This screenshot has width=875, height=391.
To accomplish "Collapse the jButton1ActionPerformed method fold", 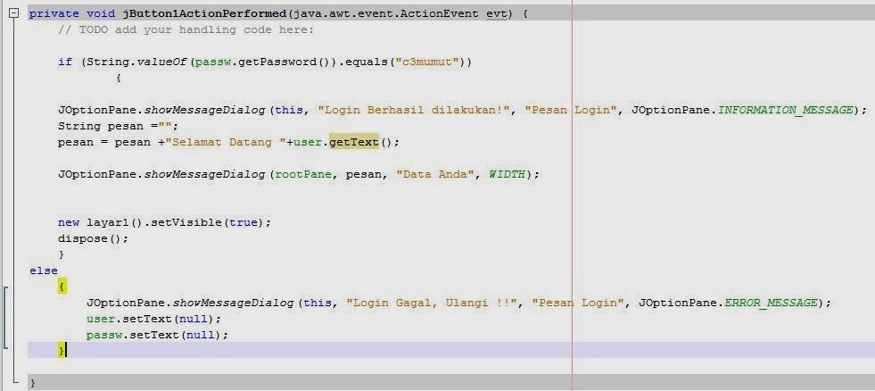I will click(x=15, y=13).
